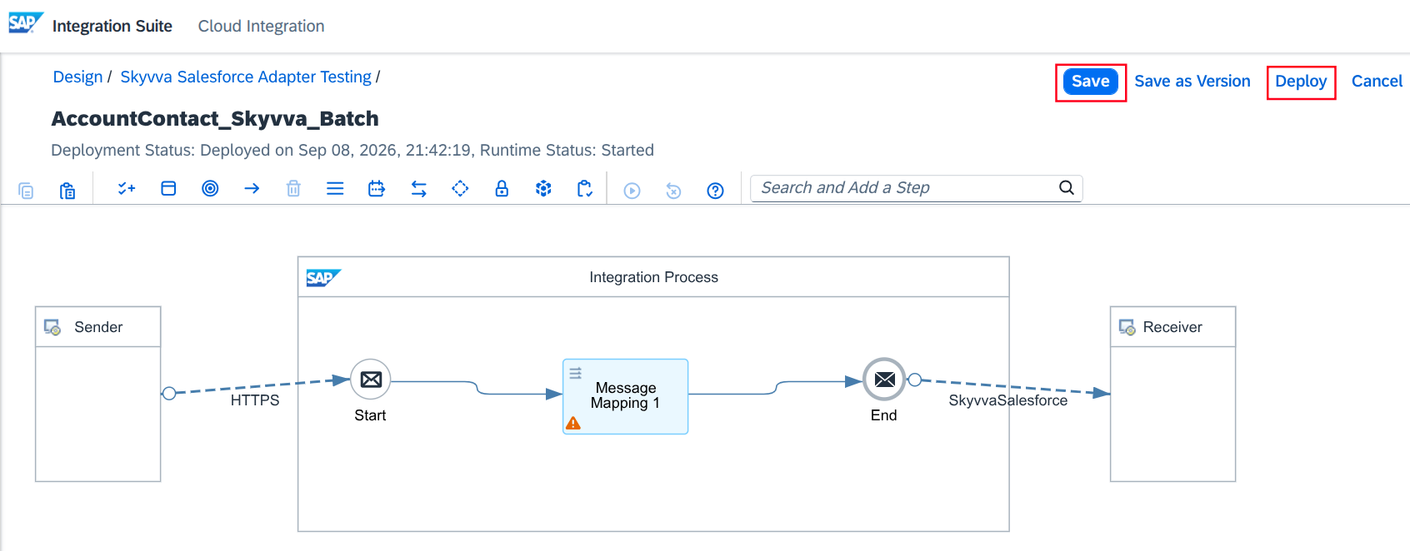Click the Cloud Integration header text
The height and width of the screenshot is (551, 1410).
[x=261, y=27]
